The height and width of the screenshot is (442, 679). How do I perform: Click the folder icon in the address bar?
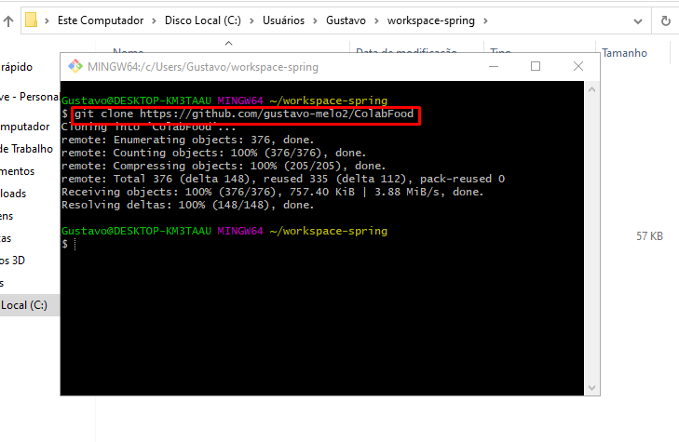pyautogui.click(x=31, y=20)
